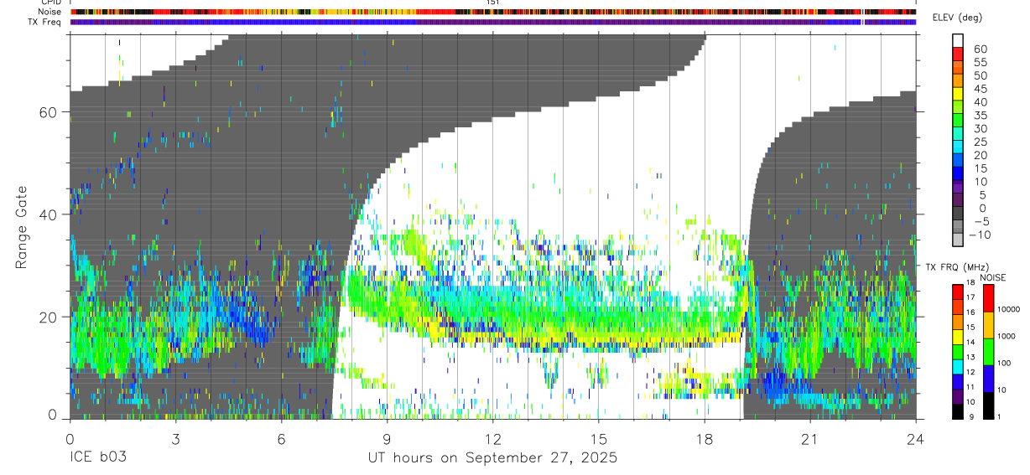
Task: Click the yellow swatch in the ELEV colorbar
Action: pyautogui.click(x=958, y=95)
